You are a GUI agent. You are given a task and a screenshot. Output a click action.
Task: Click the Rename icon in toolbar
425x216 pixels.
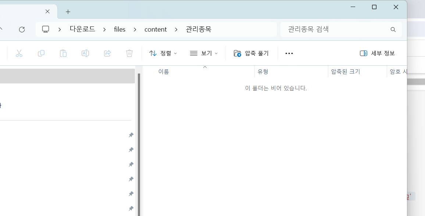pos(85,53)
